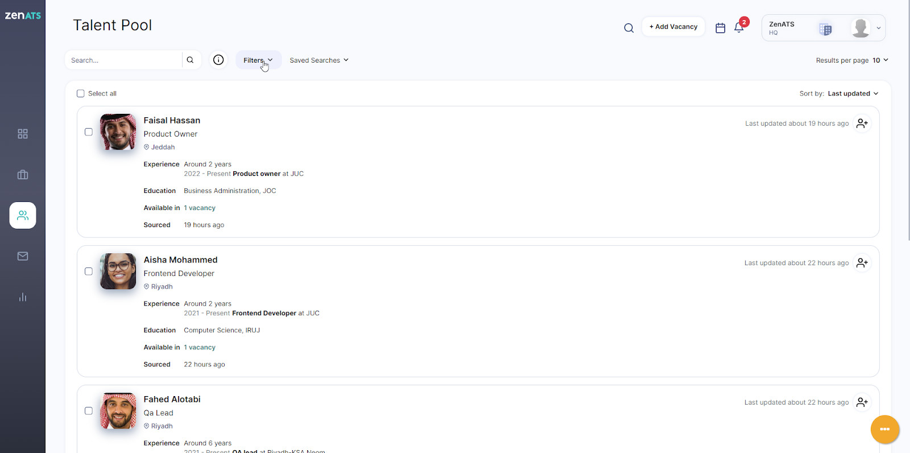Click the ZenATS logo
Viewport: 910px width, 453px height.
pyautogui.click(x=23, y=15)
